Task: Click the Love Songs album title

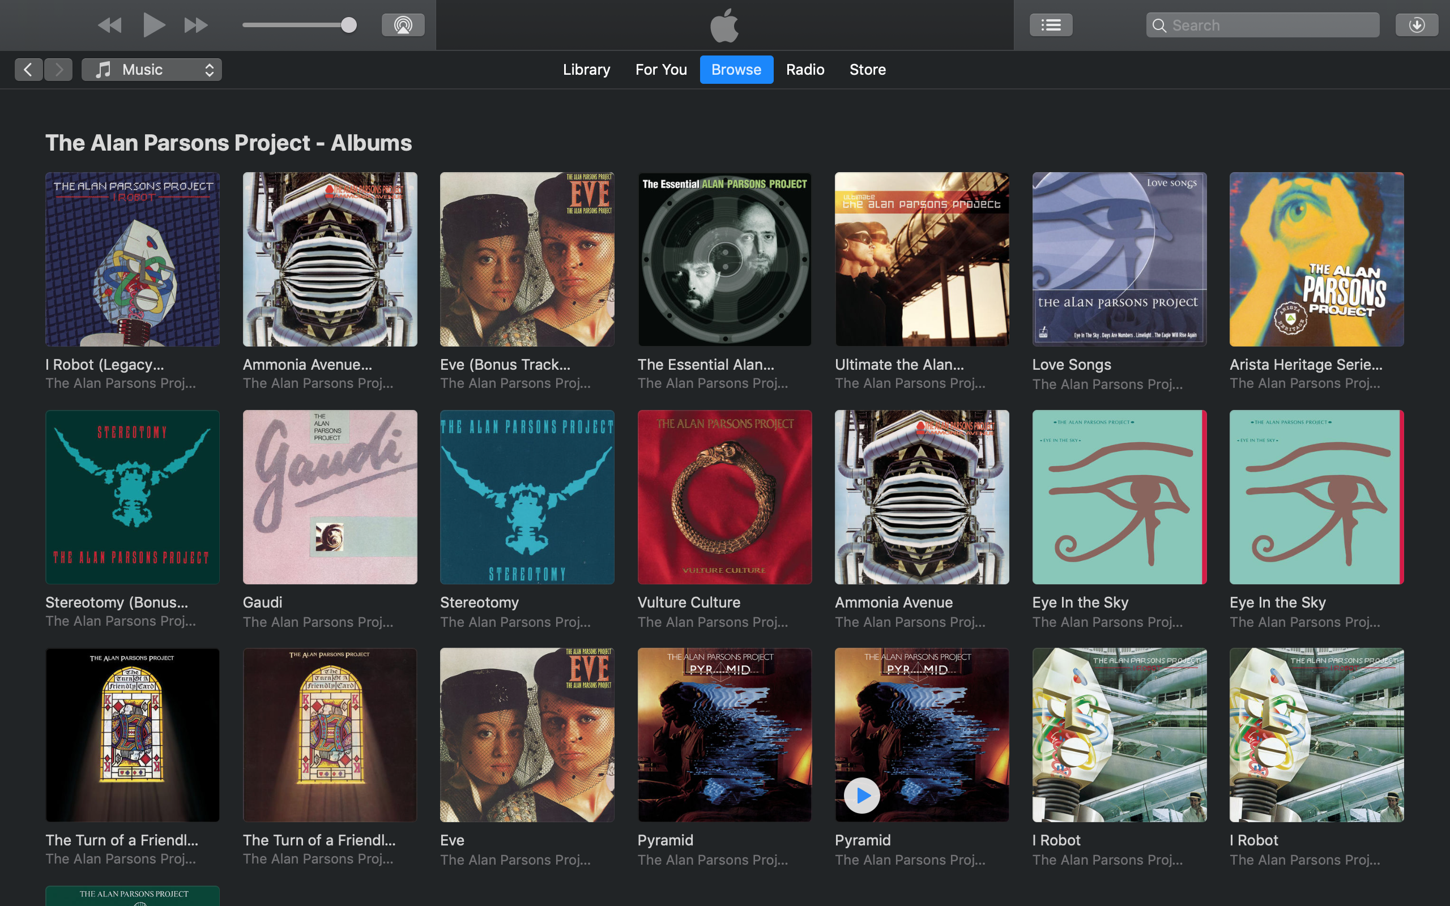Action: click(1071, 364)
